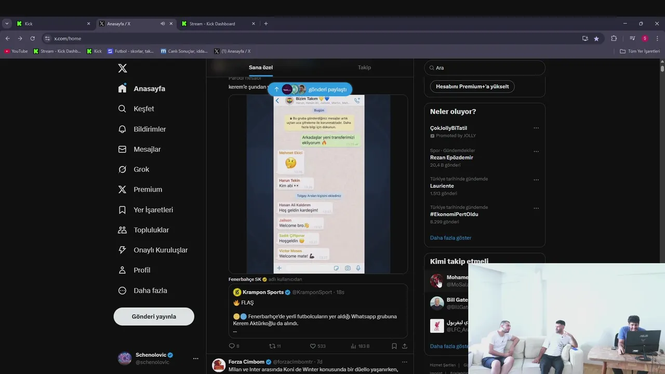Screen dimensions: 665x374
Task: Open options for Rezan Epözdemir trend
Action: tap(536, 152)
